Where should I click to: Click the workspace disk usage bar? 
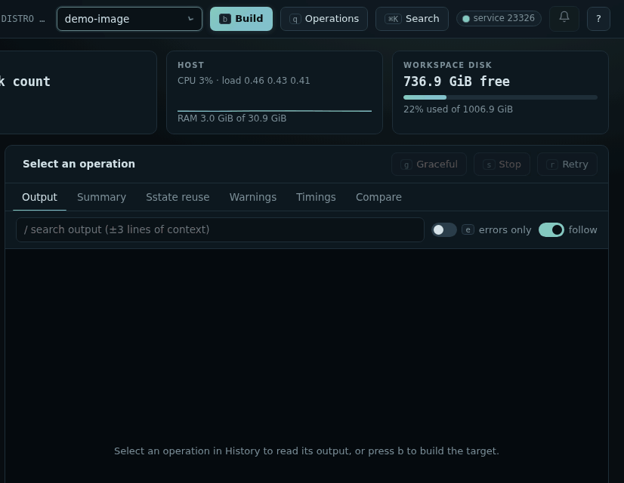(x=500, y=97)
